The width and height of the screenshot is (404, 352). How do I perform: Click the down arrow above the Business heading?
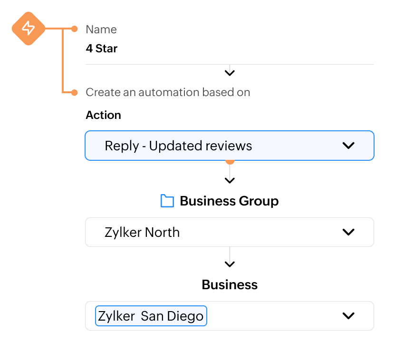point(230,264)
